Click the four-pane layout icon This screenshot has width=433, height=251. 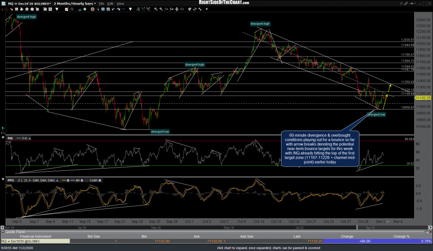tap(50, 9)
